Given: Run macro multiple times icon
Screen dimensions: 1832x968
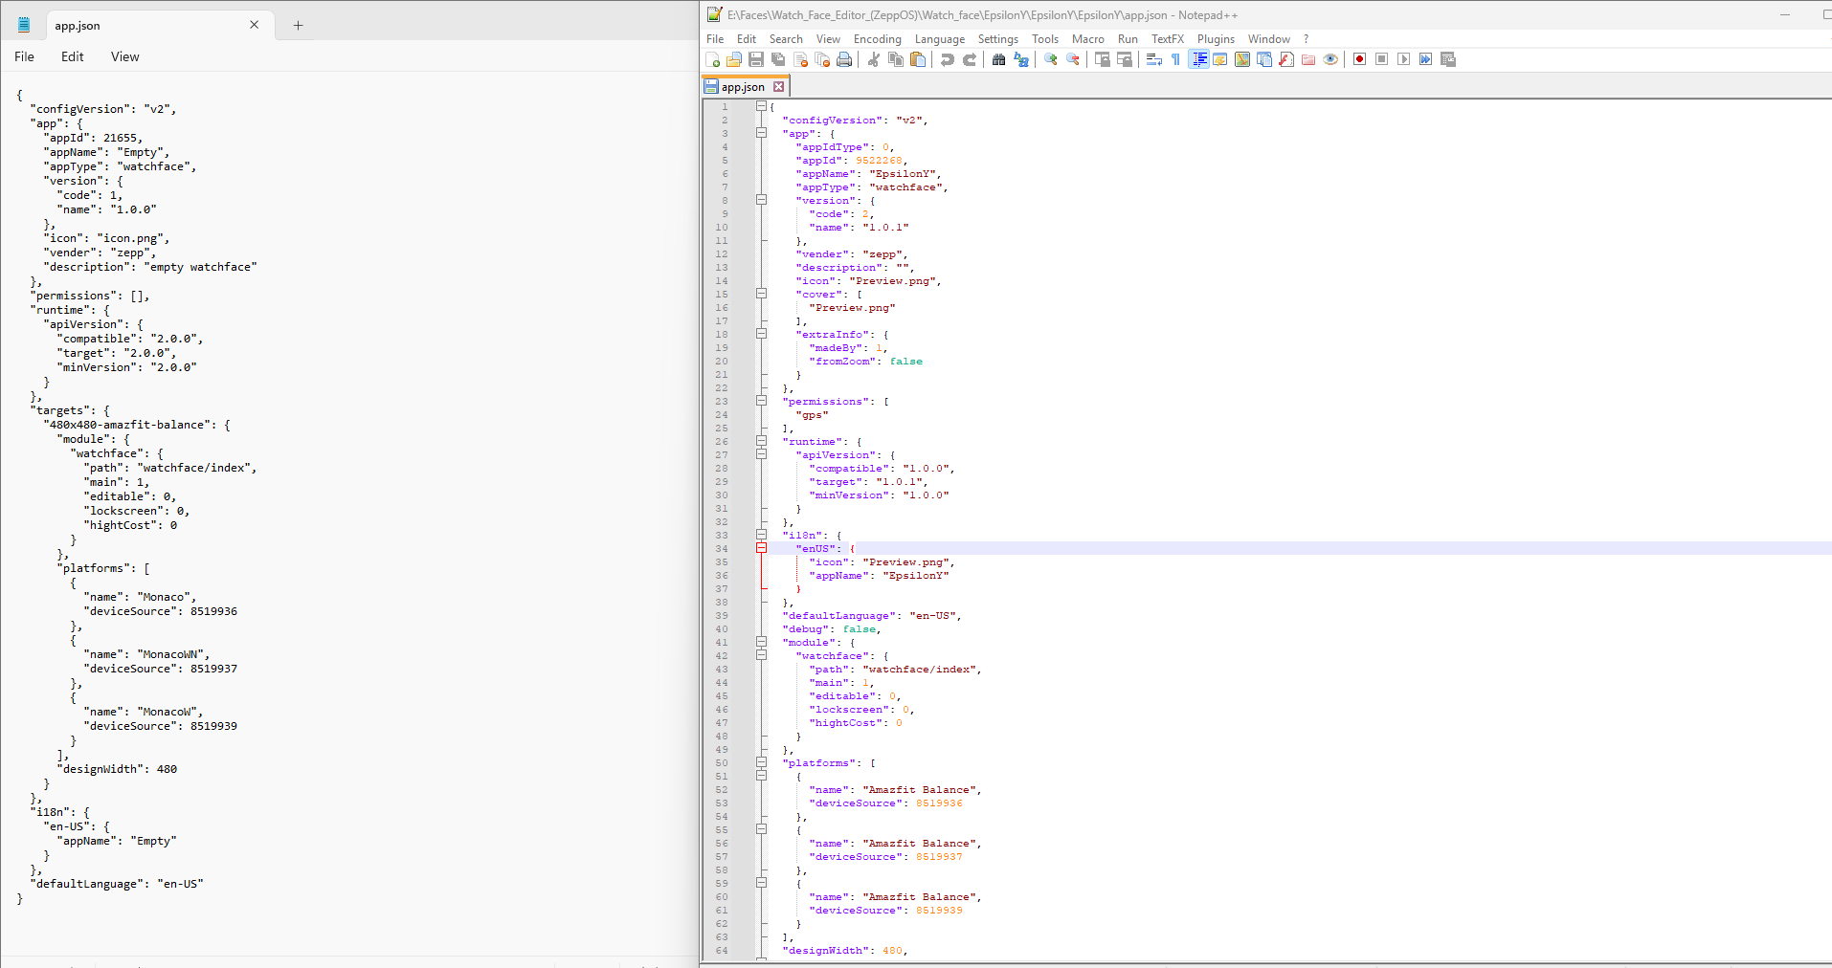Looking at the screenshot, I should pyautogui.click(x=1425, y=59).
